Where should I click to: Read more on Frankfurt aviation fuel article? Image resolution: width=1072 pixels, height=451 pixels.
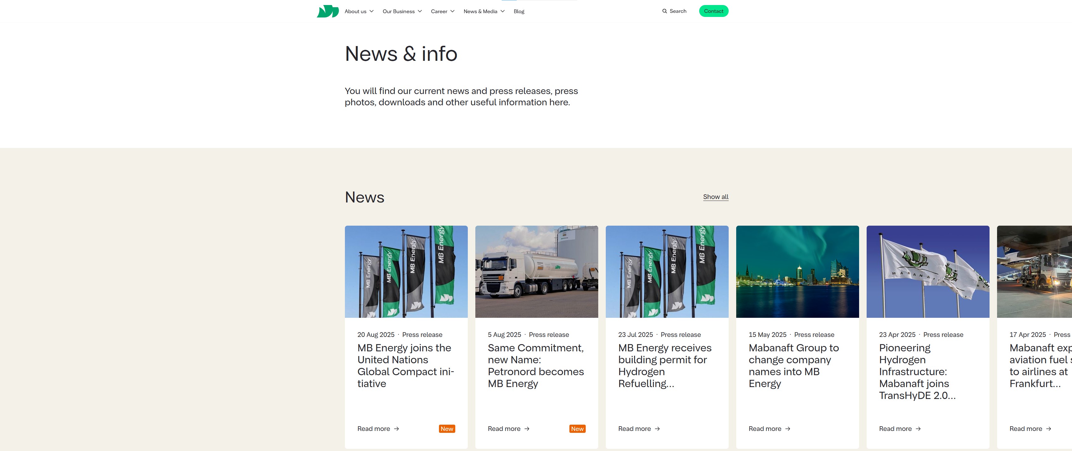1025,428
